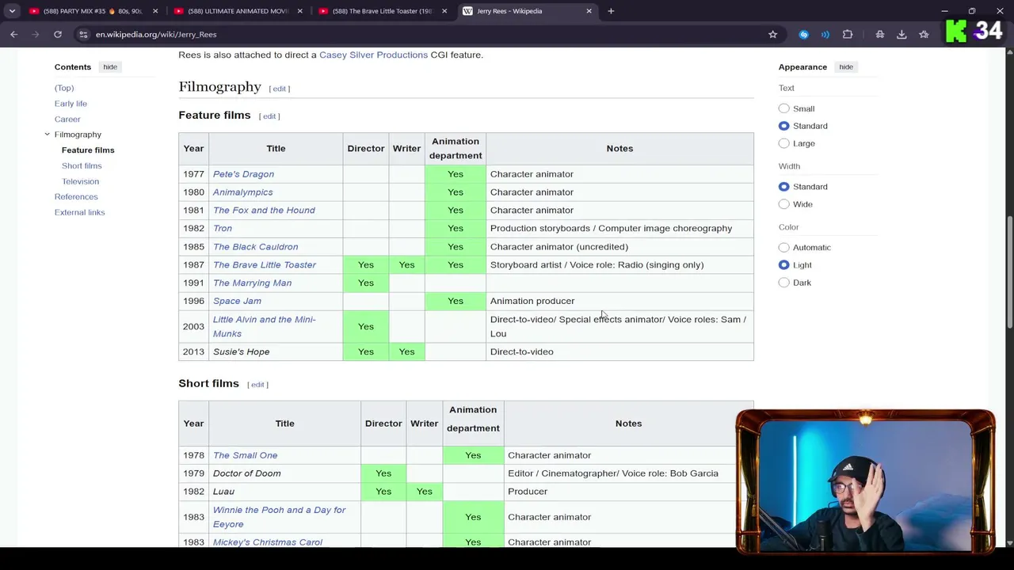Select Small text size
This screenshot has height=570, width=1014.
(783, 108)
